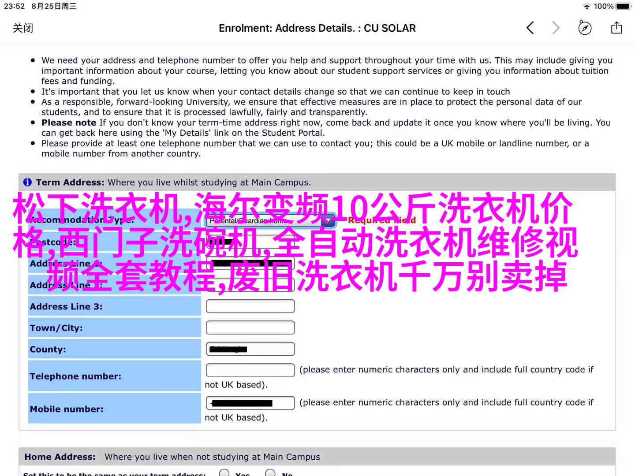Screen dimensions: 635x476
Task: Click the County input field
Action: point(250,349)
